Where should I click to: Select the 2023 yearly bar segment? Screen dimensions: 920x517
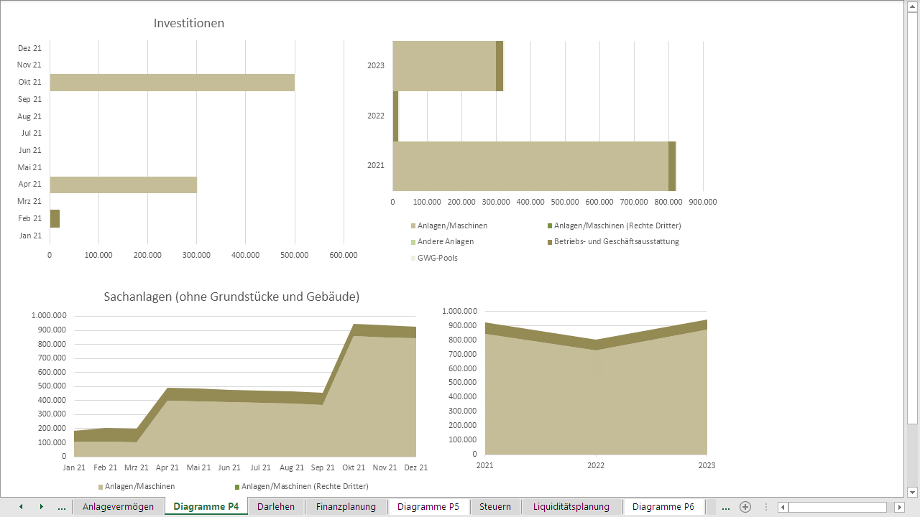444,65
